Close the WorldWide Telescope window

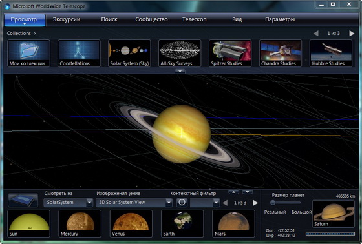click(349, 5)
